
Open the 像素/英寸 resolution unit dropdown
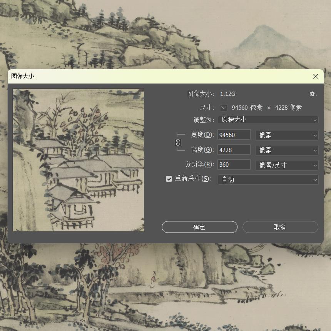click(287, 165)
